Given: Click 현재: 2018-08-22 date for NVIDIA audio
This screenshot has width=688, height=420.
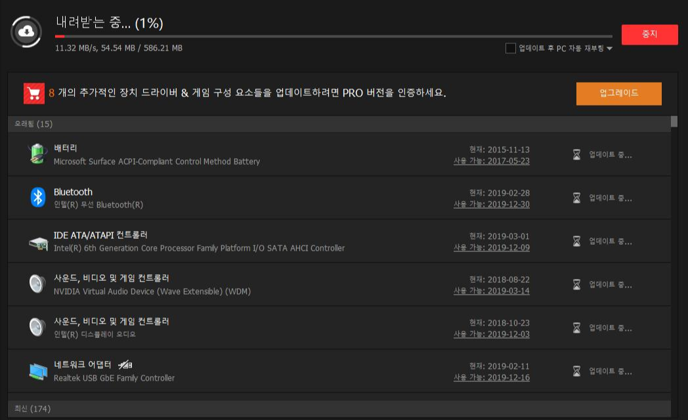Looking at the screenshot, I should tap(500, 280).
